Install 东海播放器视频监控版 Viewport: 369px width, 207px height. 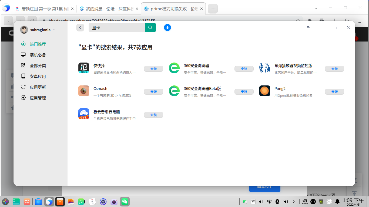(x=334, y=69)
